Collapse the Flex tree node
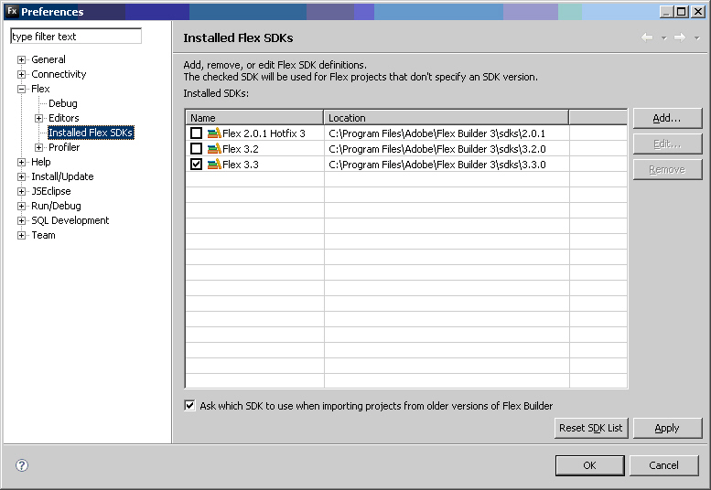711x490 pixels. (x=21, y=90)
